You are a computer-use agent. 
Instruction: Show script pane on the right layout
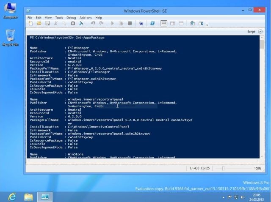tap(172, 23)
